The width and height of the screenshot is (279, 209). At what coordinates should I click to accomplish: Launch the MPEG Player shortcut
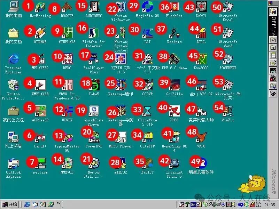[x=121, y=137]
